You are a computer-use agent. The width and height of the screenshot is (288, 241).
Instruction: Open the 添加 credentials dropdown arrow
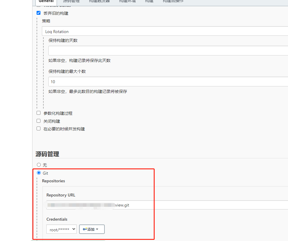(97, 229)
